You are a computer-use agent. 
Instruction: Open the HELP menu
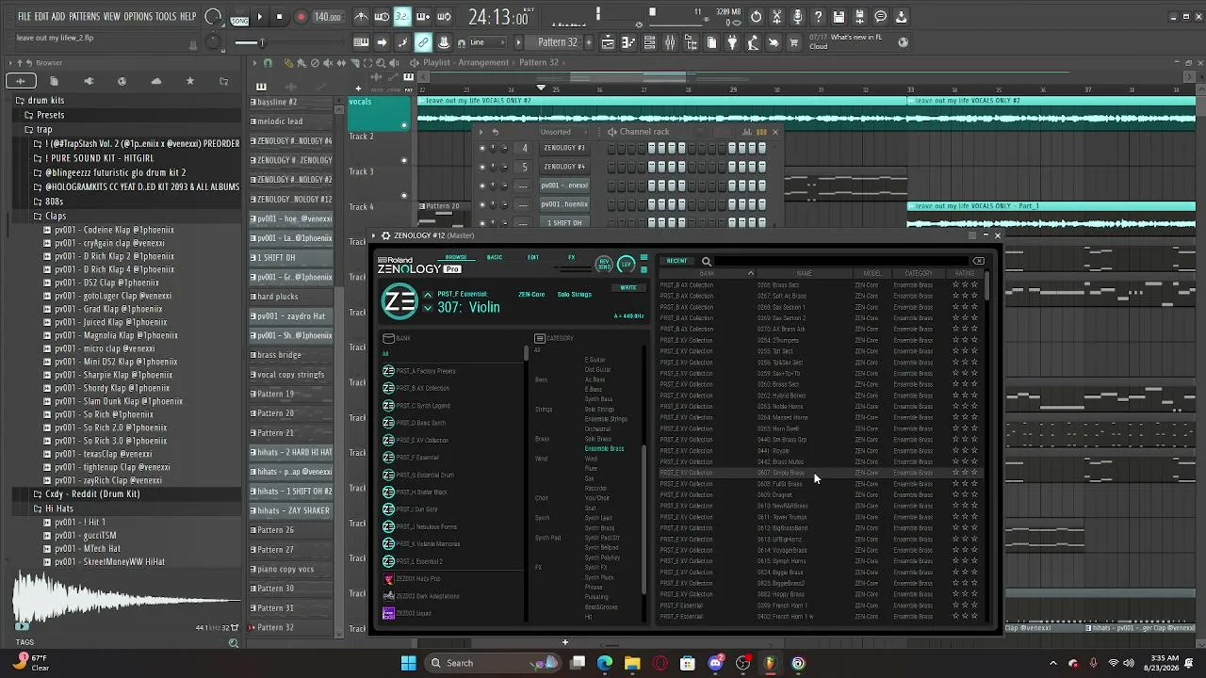pyautogui.click(x=188, y=17)
